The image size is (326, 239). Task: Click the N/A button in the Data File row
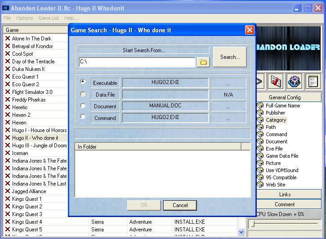pos(228,95)
